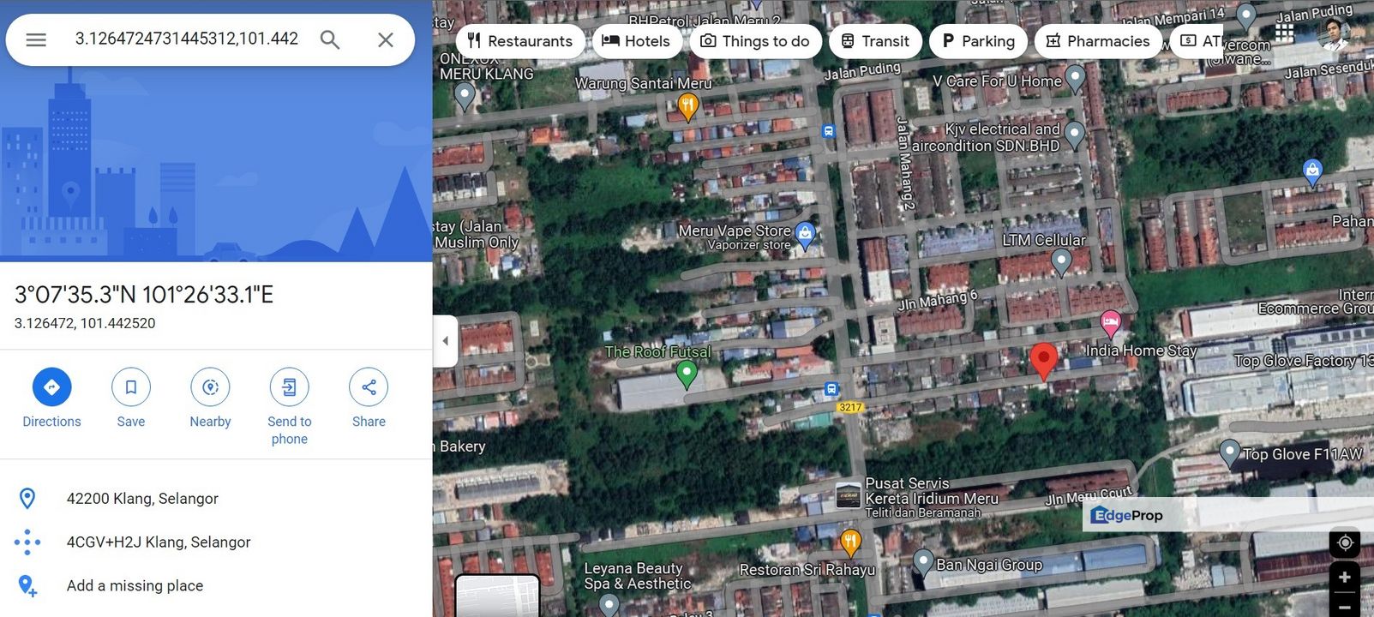Click the show your location button
The height and width of the screenshot is (617, 1374).
pyautogui.click(x=1345, y=543)
